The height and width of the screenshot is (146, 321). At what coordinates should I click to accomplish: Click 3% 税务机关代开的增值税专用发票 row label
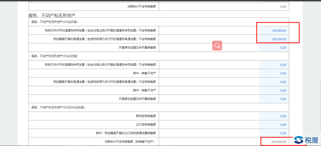(100, 31)
